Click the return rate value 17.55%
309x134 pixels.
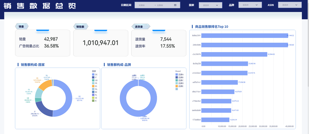[x=168, y=46]
